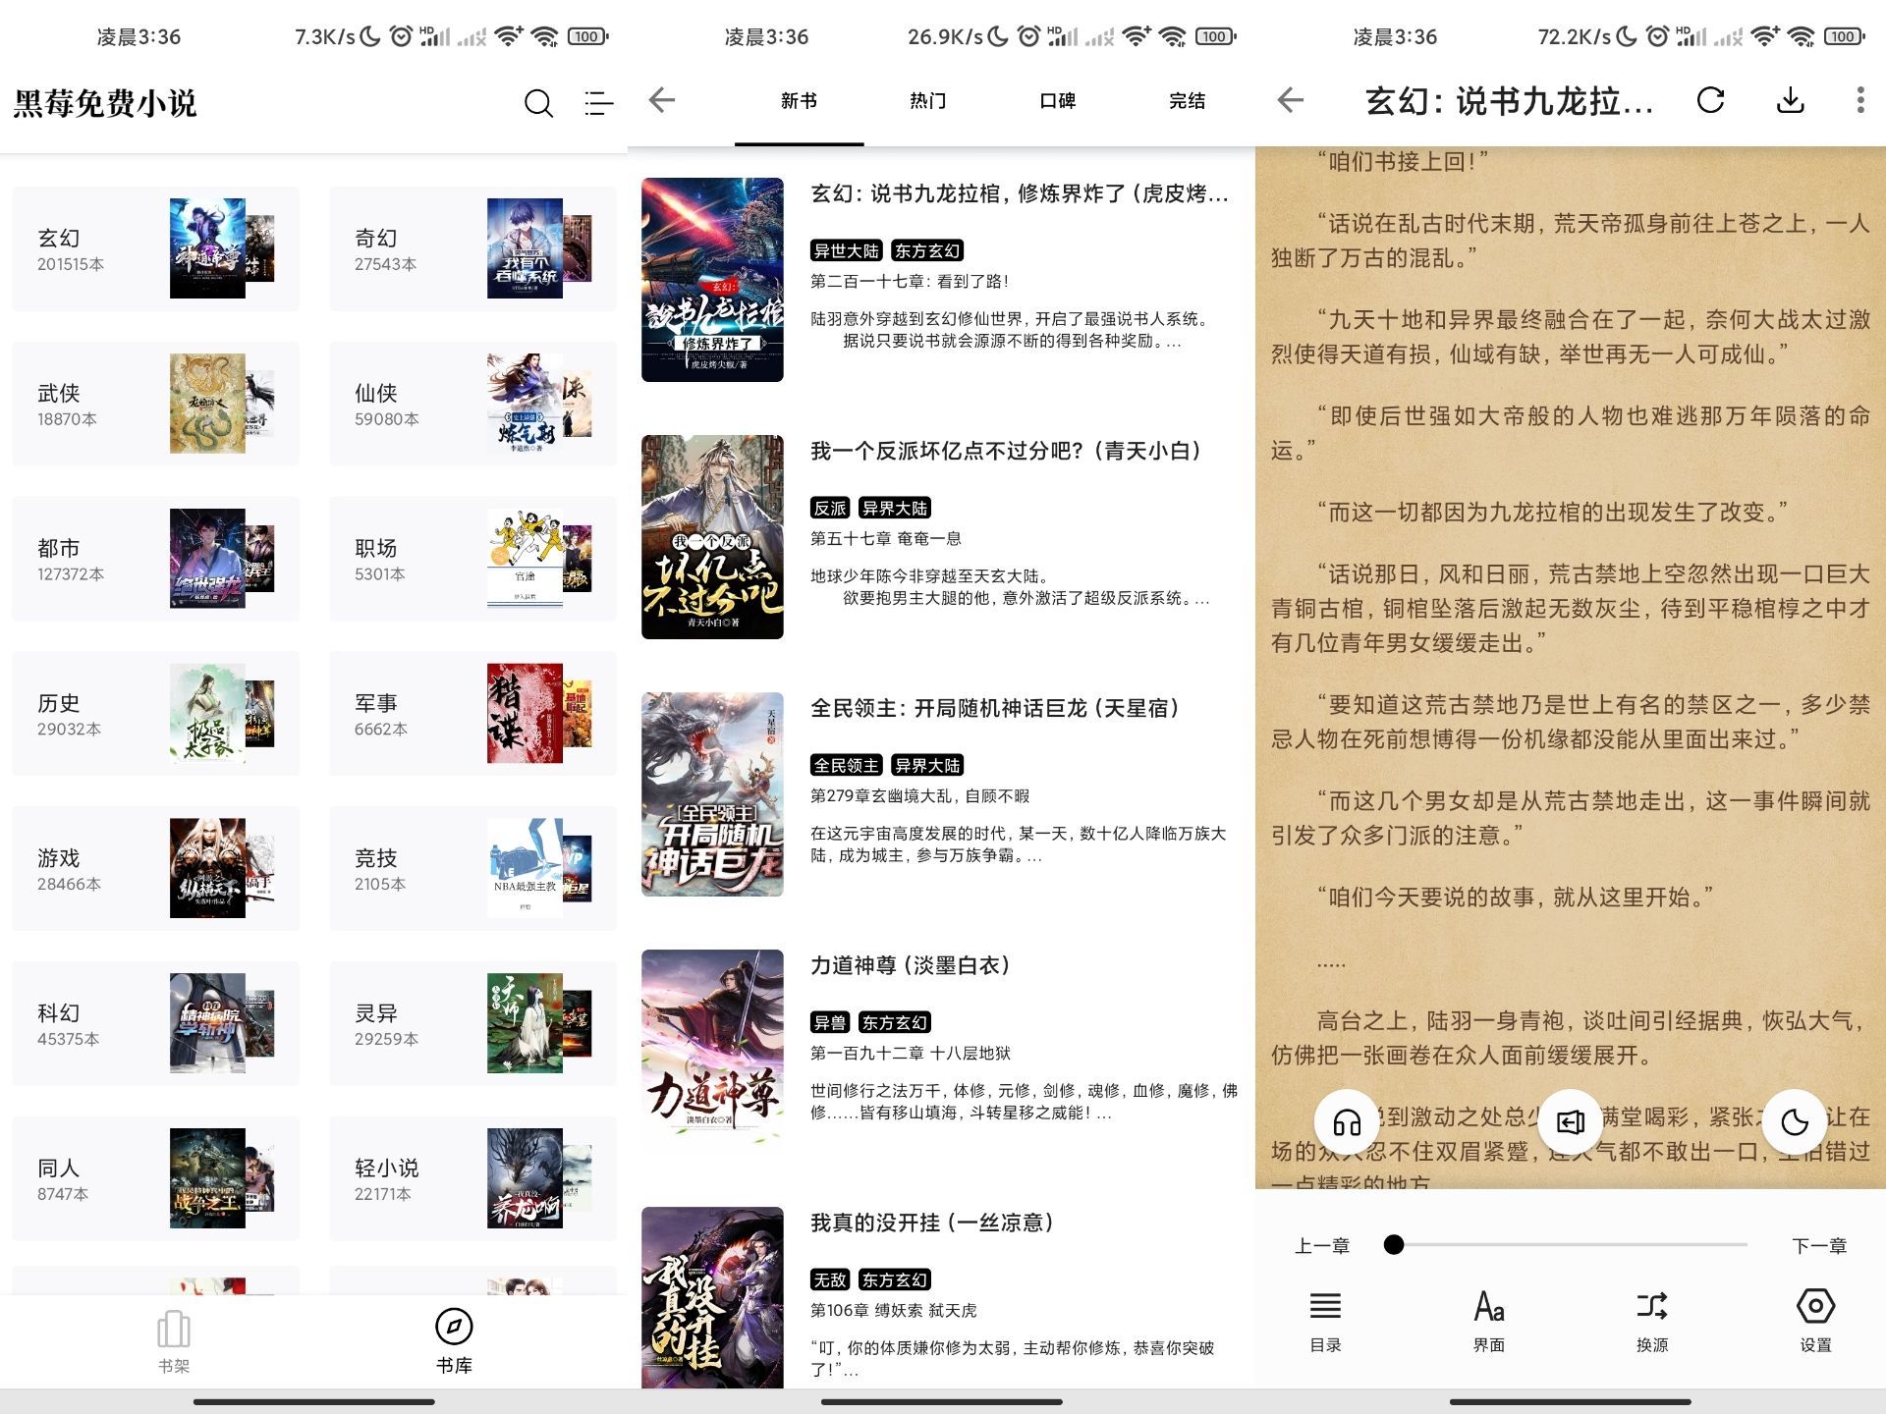
Task: Open the 科幻 category card
Action: click(155, 1024)
